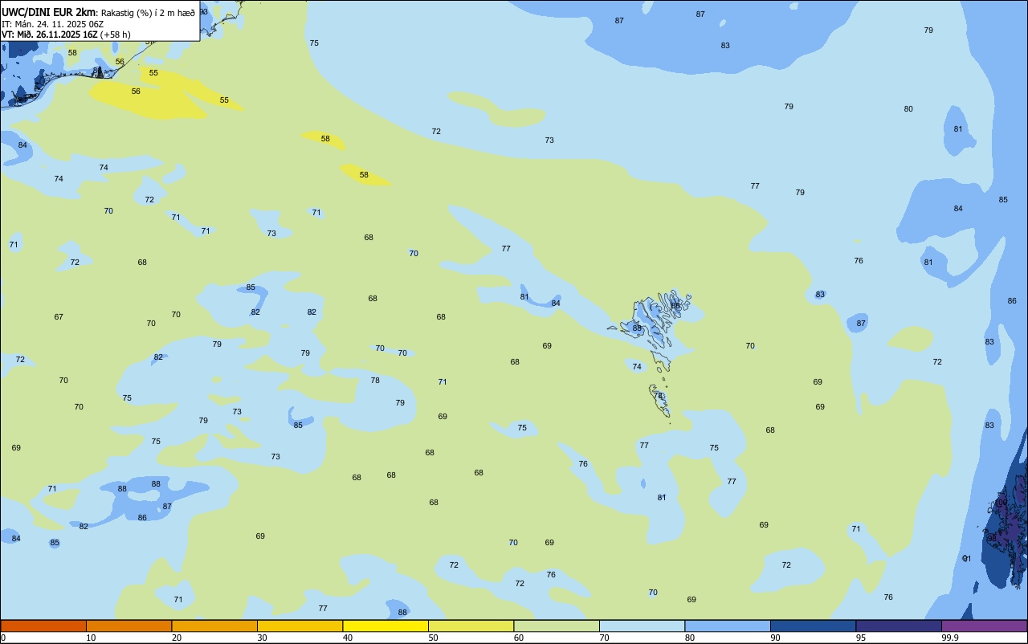Select the golden 30–40 colour scale segment
This screenshot has height=644, width=1028.
click(x=300, y=626)
